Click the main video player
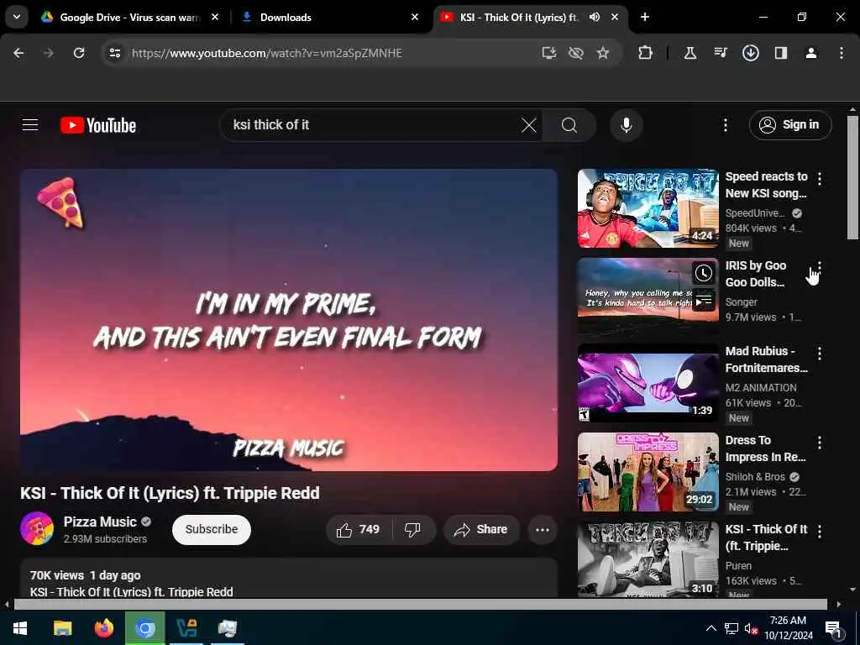The height and width of the screenshot is (645, 860). [289, 320]
